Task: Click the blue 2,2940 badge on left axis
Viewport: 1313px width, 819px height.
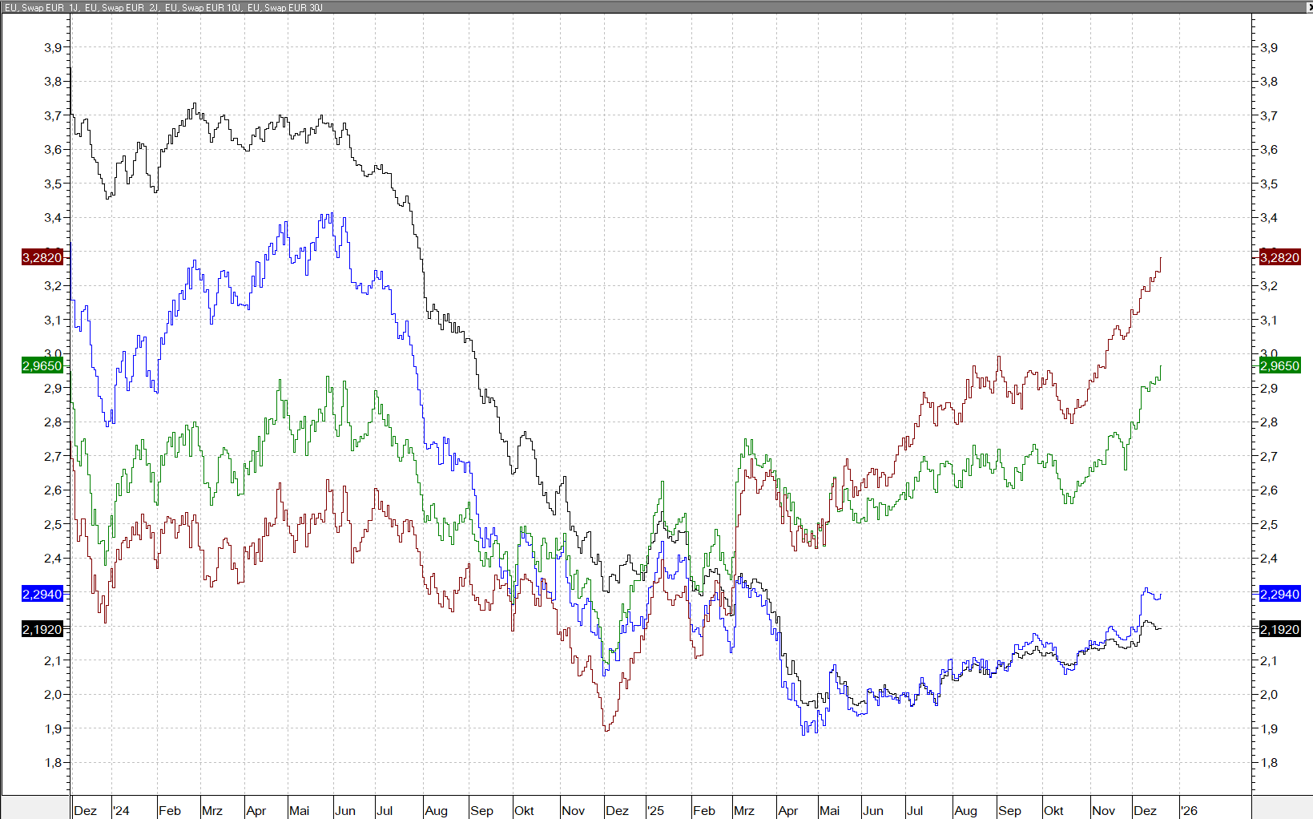Action: click(42, 594)
